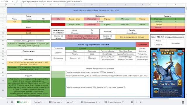Expand Мета 5* tab dropdown arrow
The image size is (187, 105).
pyautogui.click(x=76, y=102)
